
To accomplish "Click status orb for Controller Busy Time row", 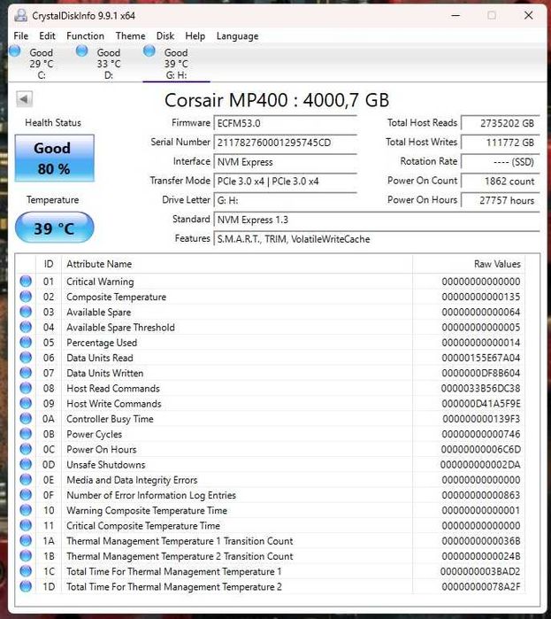I will click(x=26, y=419).
